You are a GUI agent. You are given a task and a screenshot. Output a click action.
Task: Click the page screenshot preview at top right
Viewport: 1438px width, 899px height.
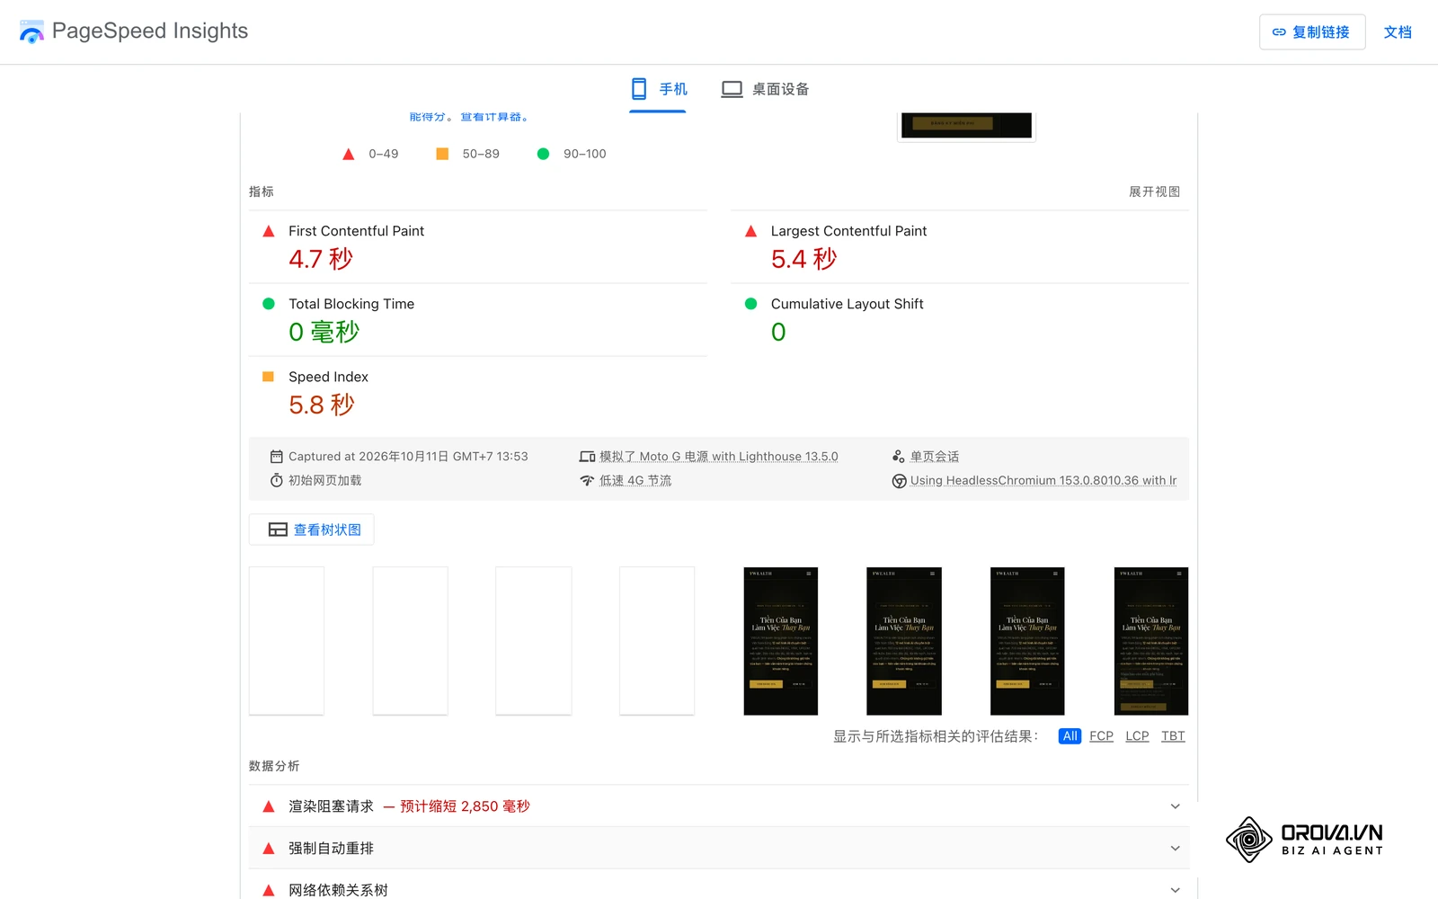coord(966,126)
